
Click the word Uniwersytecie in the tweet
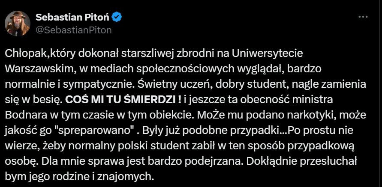267,54
